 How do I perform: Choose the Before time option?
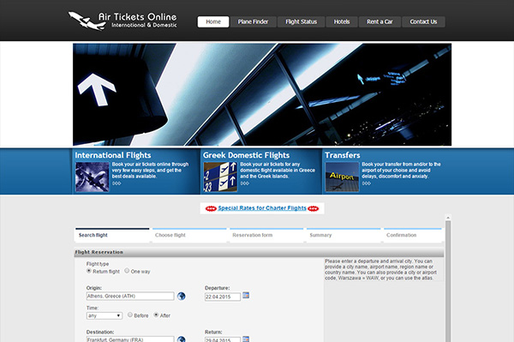tap(130, 315)
